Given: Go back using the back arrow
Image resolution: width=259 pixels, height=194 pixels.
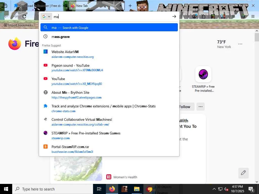Looking at the screenshot, I should point(6,16).
